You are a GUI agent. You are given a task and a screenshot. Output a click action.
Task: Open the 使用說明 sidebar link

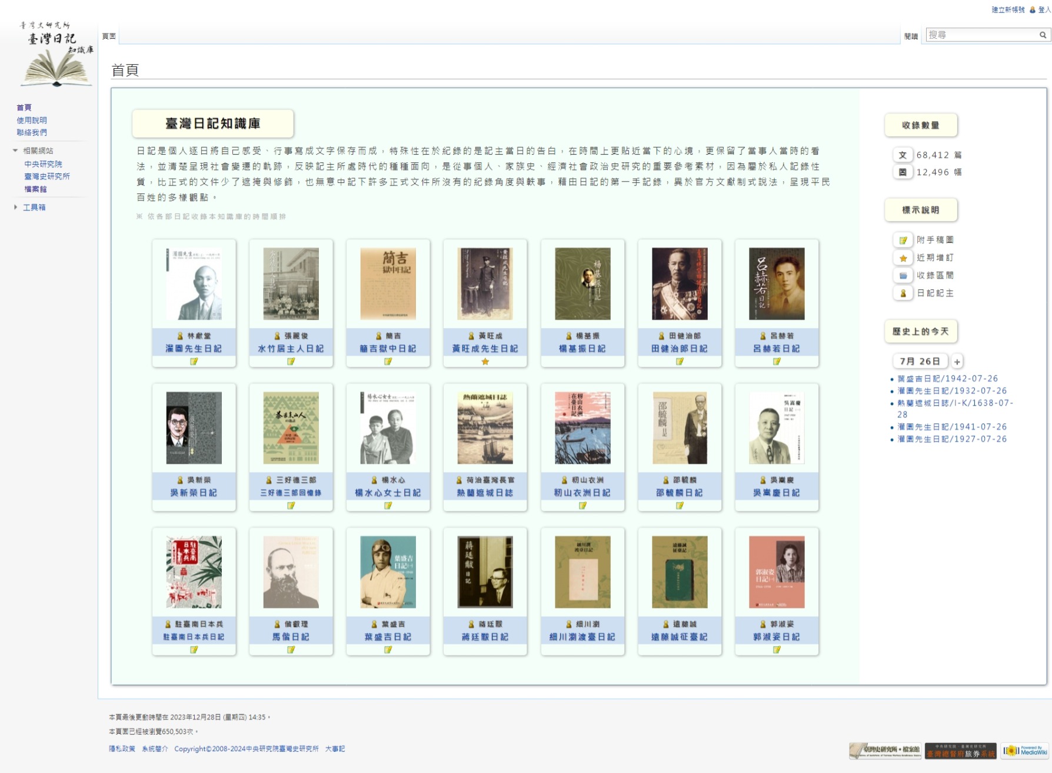[x=32, y=120]
